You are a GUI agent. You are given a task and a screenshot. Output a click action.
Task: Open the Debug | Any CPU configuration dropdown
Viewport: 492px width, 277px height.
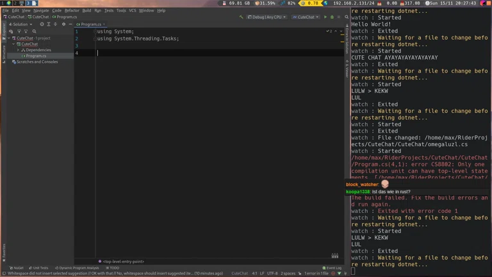coord(266,17)
